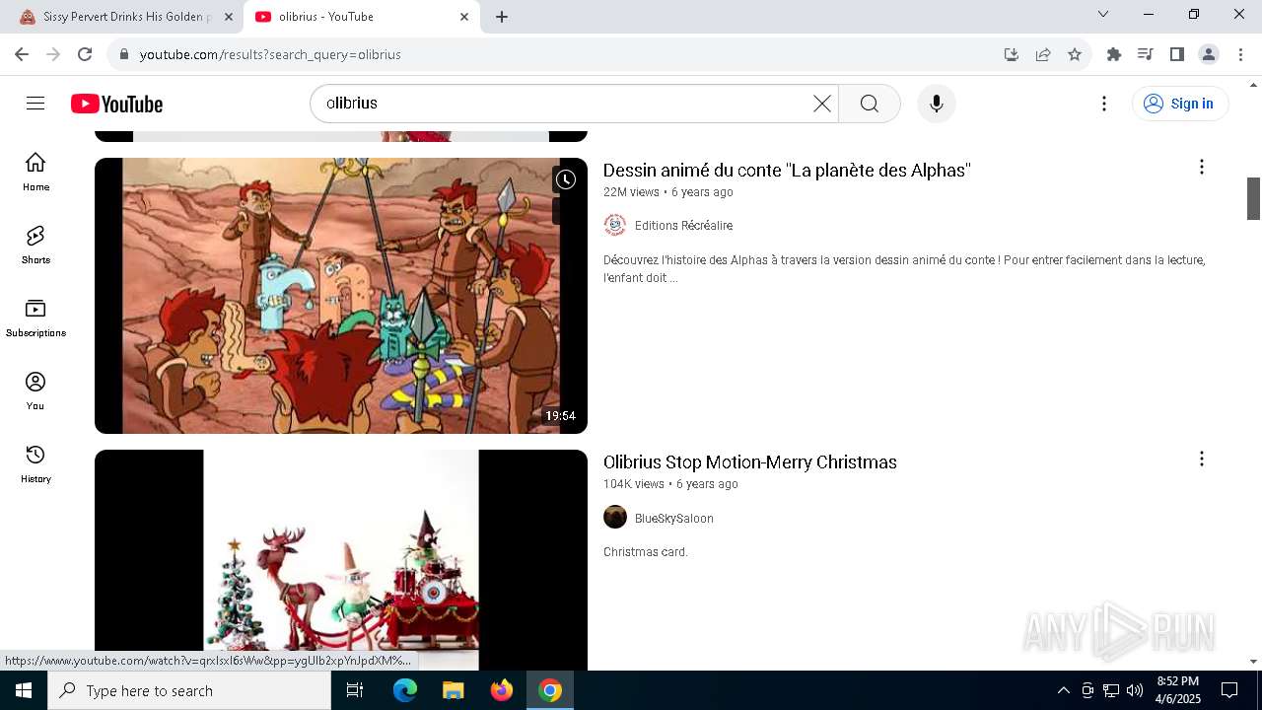This screenshot has height=710, width=1262.
Task: Click the Sign in button
Action: 1180,104
